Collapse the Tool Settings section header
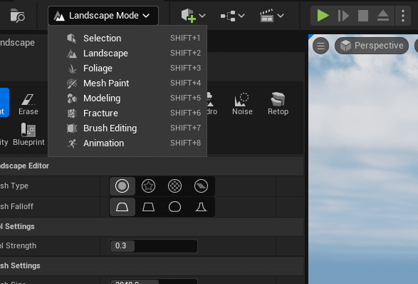 [152, 227]
